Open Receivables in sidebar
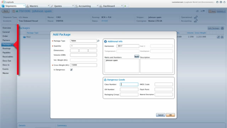The height and width of the screenshot is (128, 227). [x=8, y=57]
